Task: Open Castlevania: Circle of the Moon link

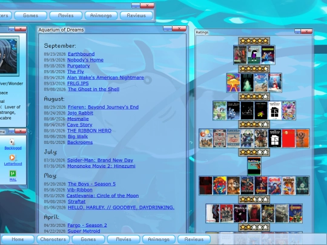Action: pos(102,195)
